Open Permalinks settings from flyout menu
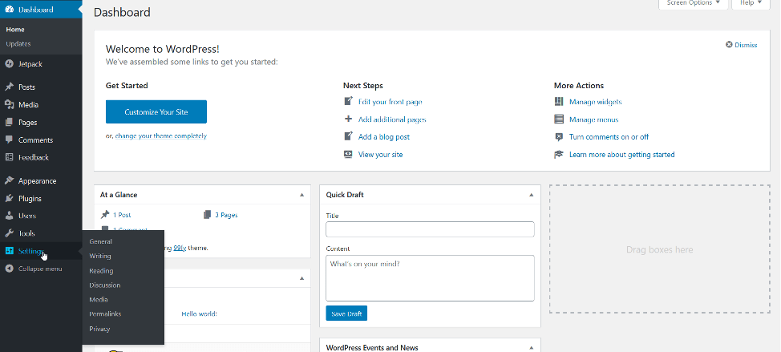The image size is (781, 352). 105,314
